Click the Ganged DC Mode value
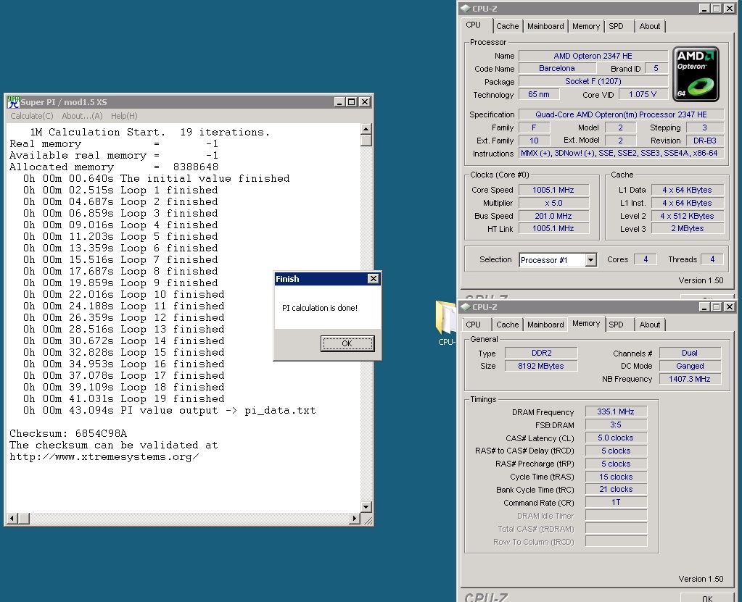The height and width of the screenshot is (602, 742). (x=690, y=367)
